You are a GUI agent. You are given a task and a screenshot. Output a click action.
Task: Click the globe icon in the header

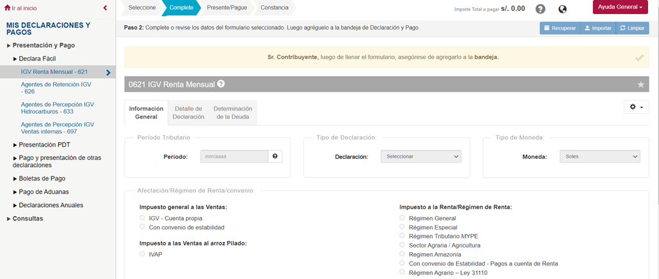[563, 9]
